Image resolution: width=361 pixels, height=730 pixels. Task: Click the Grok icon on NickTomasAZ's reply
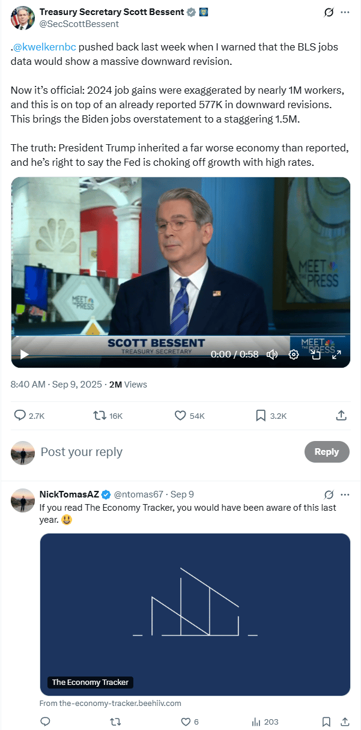pos(329,495)
